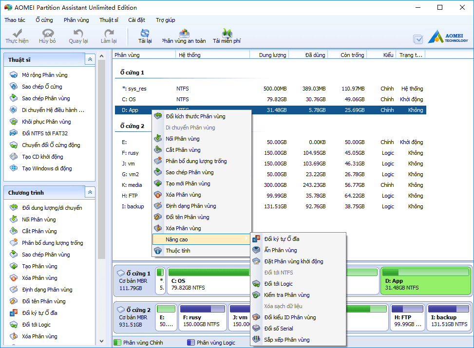Click the Thực hiện (apply) checkmark icon
Screen dimensions: 474x348
pos(17,33)
